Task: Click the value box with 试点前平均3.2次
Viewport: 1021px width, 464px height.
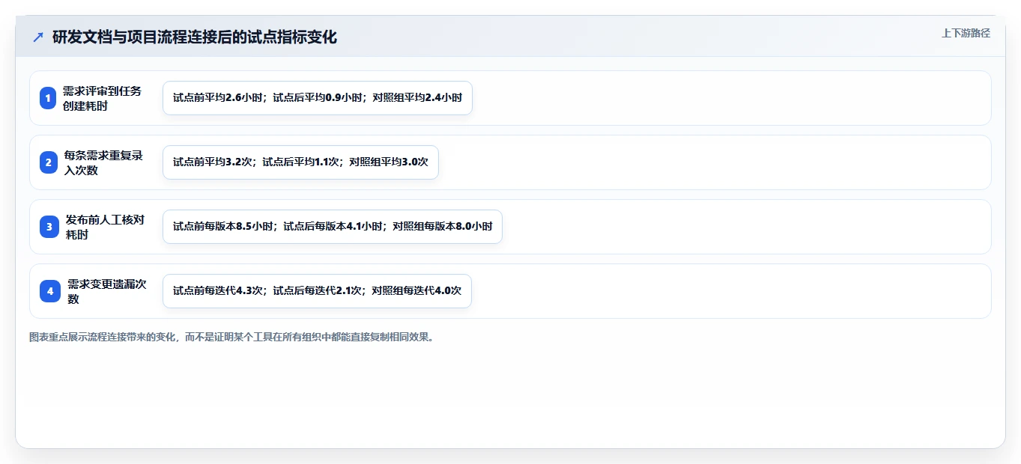Action: point(300,162)
